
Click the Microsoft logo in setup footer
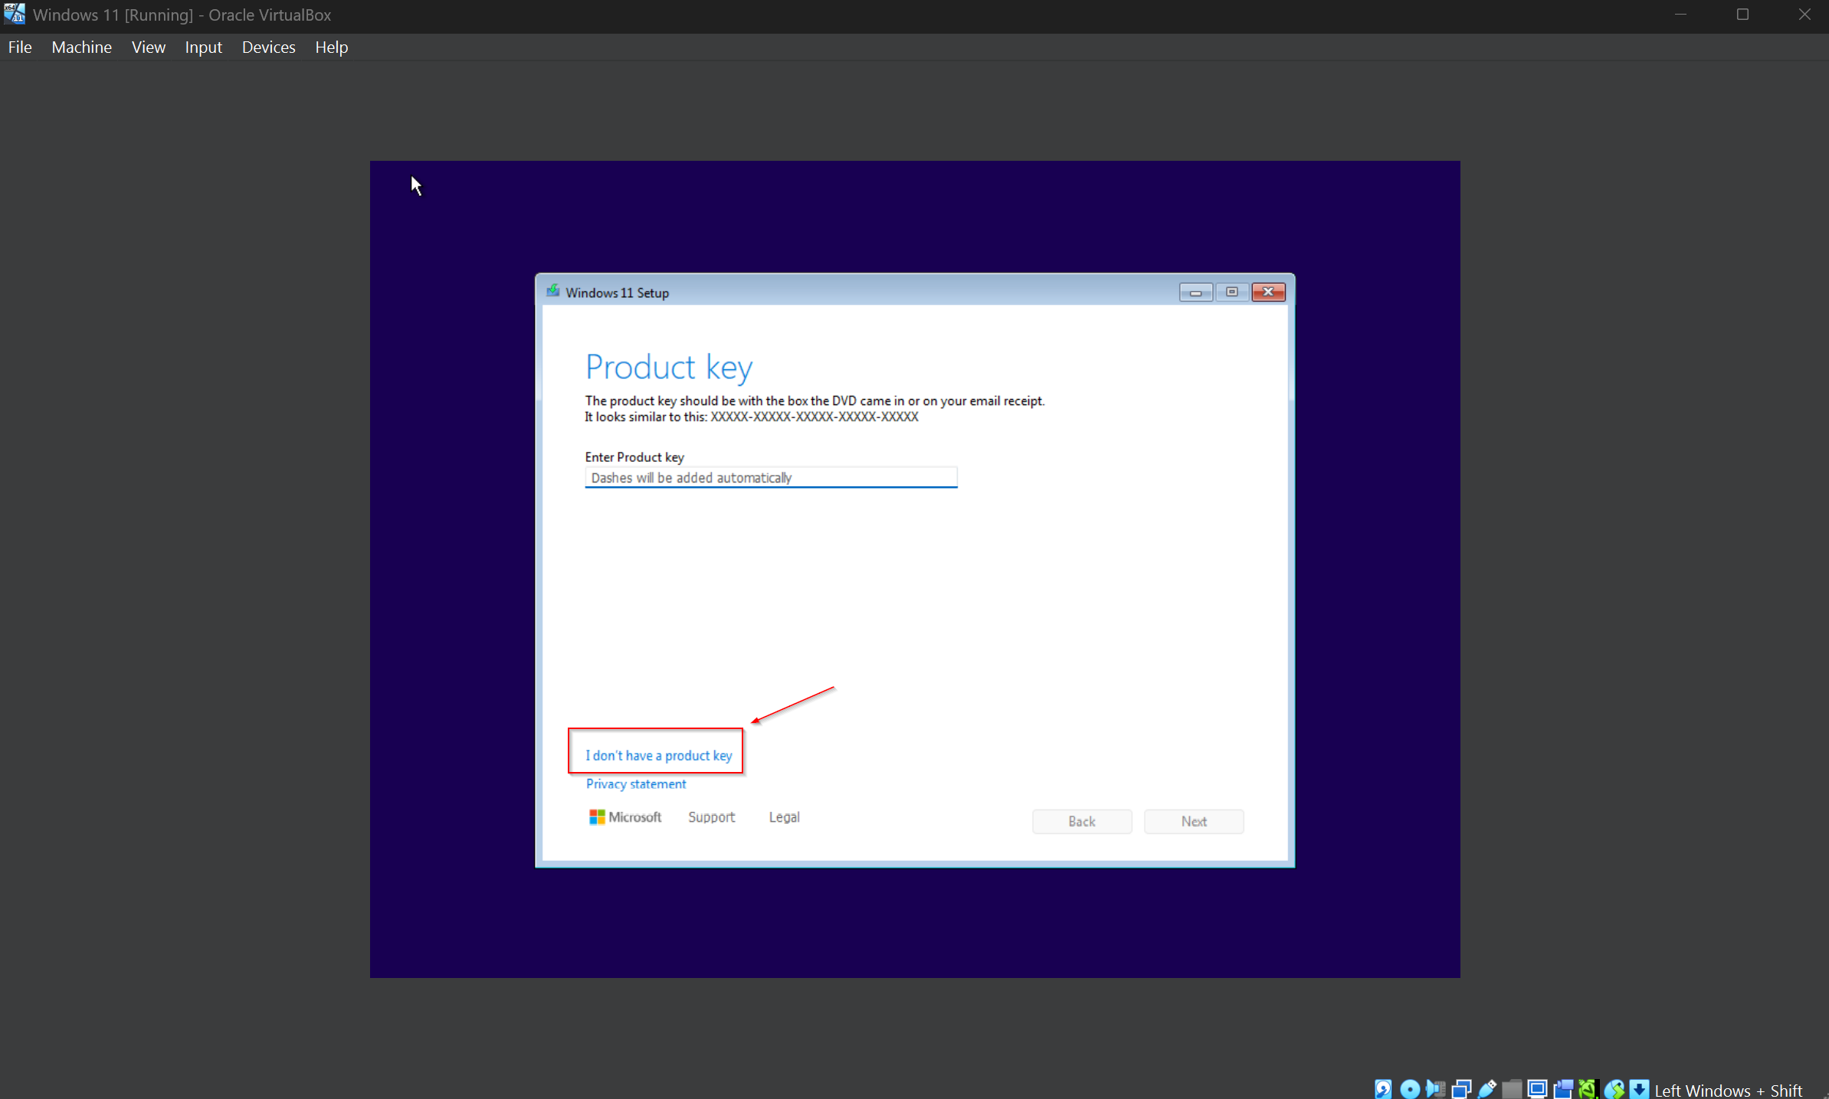click(x=625, y=817)
